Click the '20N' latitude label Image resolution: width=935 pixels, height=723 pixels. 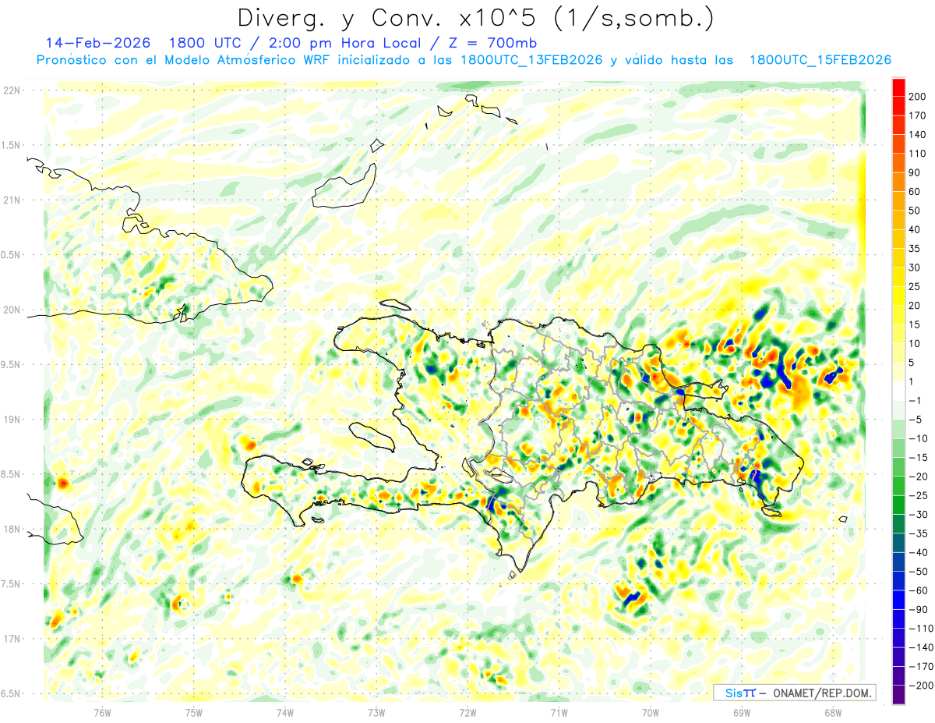pyautogui.click(x=12, y=310)
